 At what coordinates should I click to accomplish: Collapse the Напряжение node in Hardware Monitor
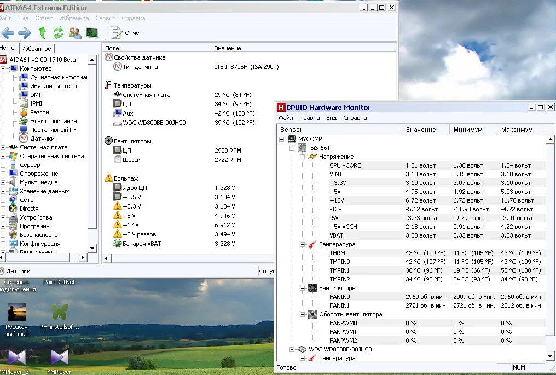click(302, 157)
